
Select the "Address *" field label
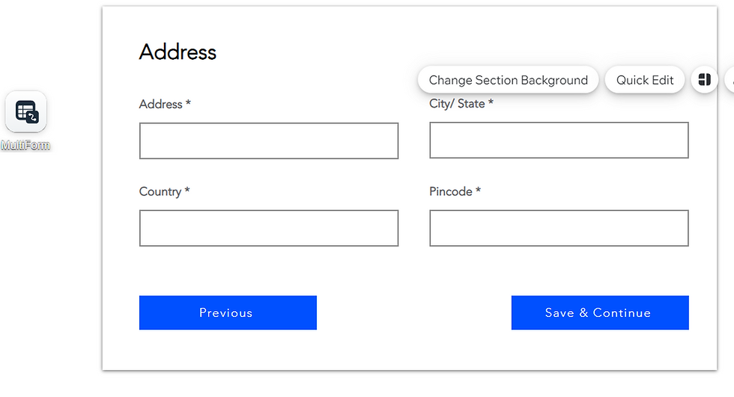click(x=165, y=104)
